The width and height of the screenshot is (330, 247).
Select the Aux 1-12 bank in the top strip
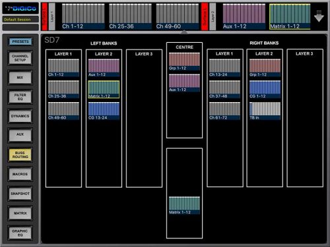pyautogui.click(x=244, y=16)
